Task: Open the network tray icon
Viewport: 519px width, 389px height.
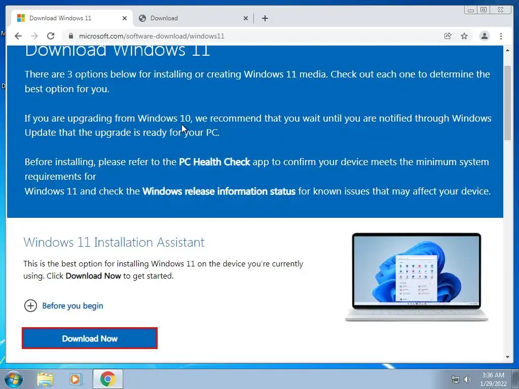Action: coord(456,379)
